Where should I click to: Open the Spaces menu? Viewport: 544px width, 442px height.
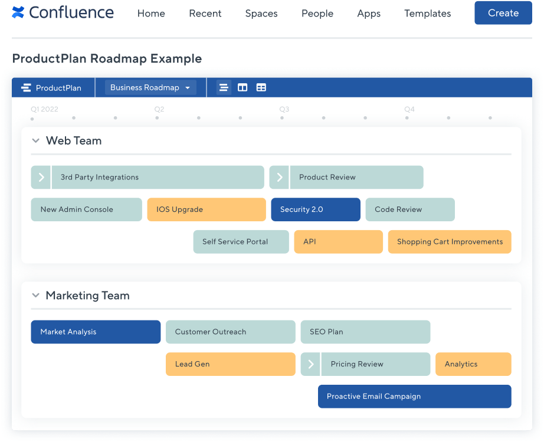point(261,14)
